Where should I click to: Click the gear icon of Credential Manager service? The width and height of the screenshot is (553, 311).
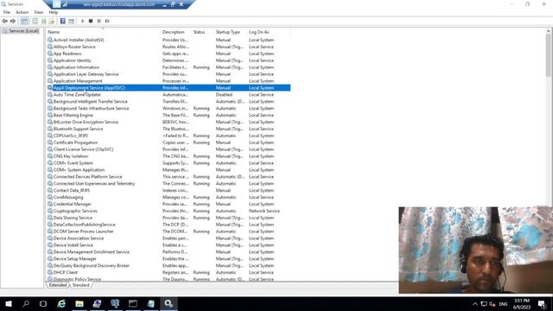(50, 204)
